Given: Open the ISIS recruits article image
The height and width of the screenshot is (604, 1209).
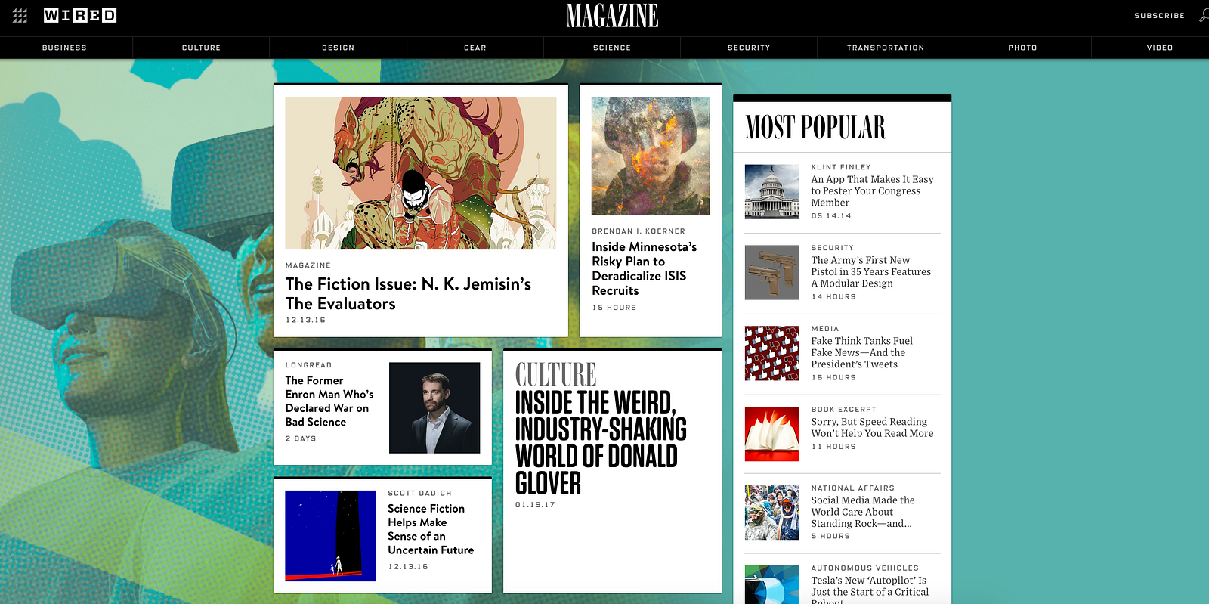Looking at the screenshot, I should coord(651,156).
